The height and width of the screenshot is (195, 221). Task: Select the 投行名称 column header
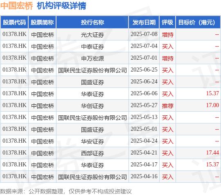[x=92, y=22]
